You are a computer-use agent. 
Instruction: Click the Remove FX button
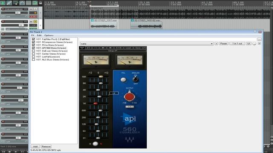[x=46, y=147]
